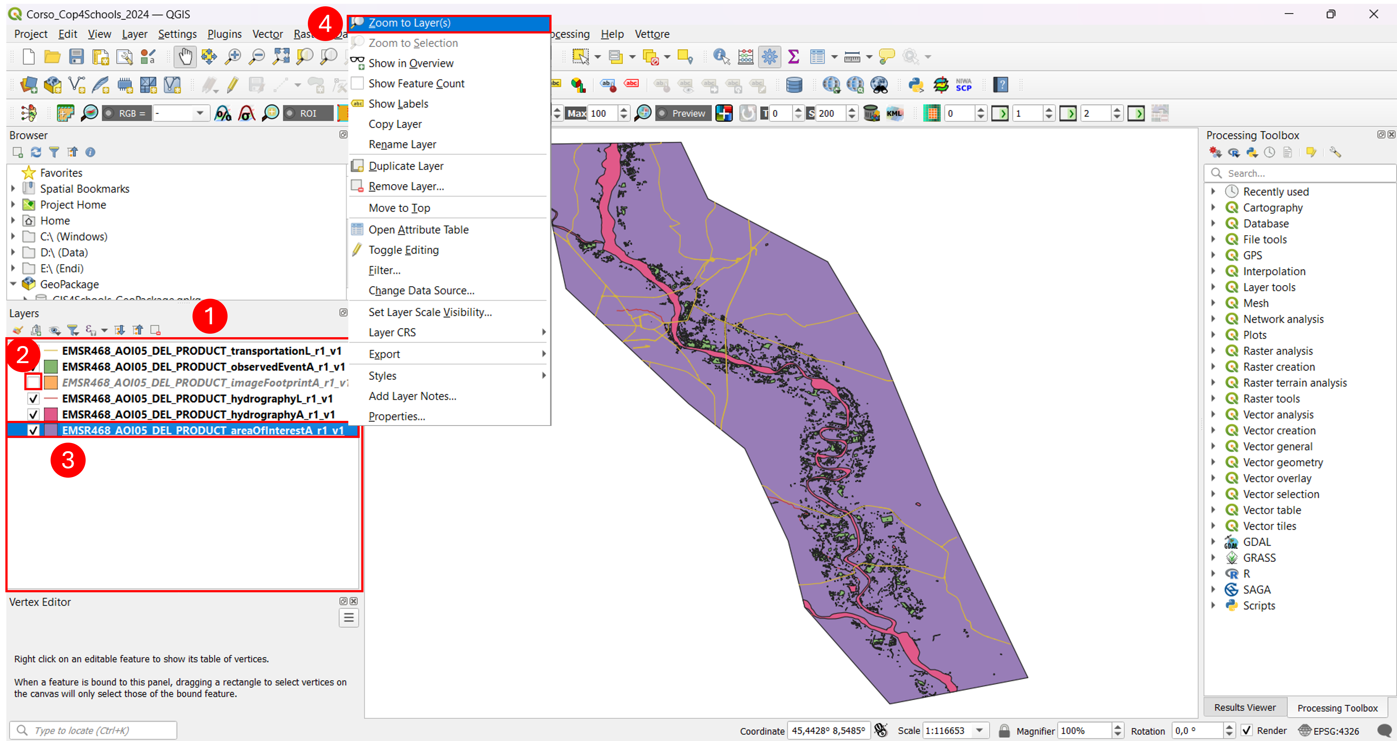Click the Save Project floppy icon
This screenshot has width=1397, height=741.
click(x=76, y=57)
